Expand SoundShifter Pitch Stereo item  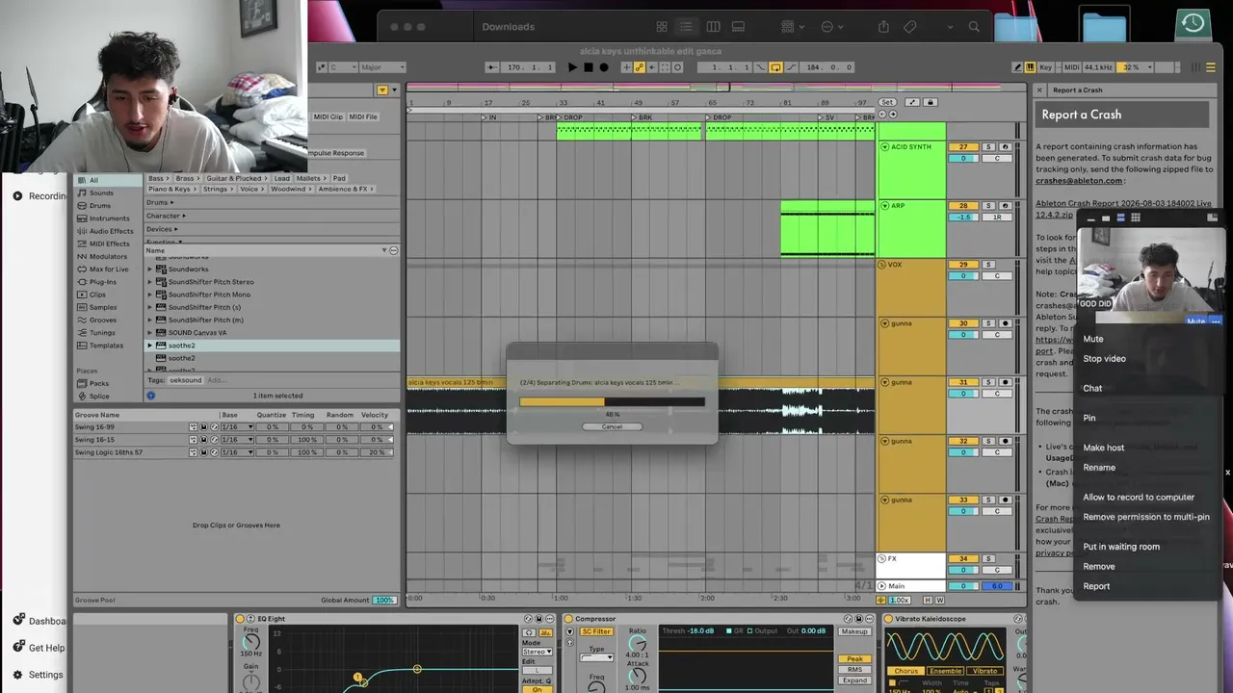[150, 282]
